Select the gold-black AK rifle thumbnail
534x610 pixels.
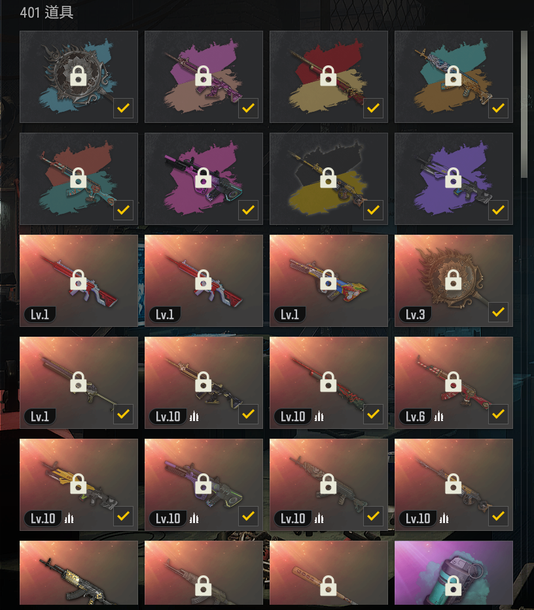79,573
